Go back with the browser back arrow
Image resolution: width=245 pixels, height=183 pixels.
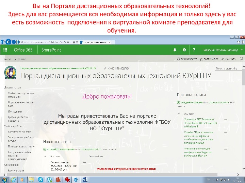click(x=8, y=42)
